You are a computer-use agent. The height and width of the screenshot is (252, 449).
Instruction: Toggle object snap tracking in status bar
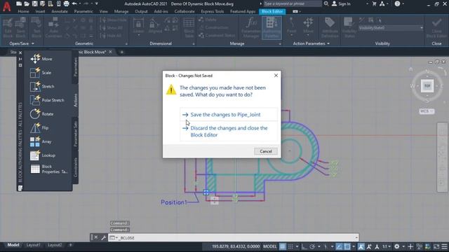pos(339,246)
